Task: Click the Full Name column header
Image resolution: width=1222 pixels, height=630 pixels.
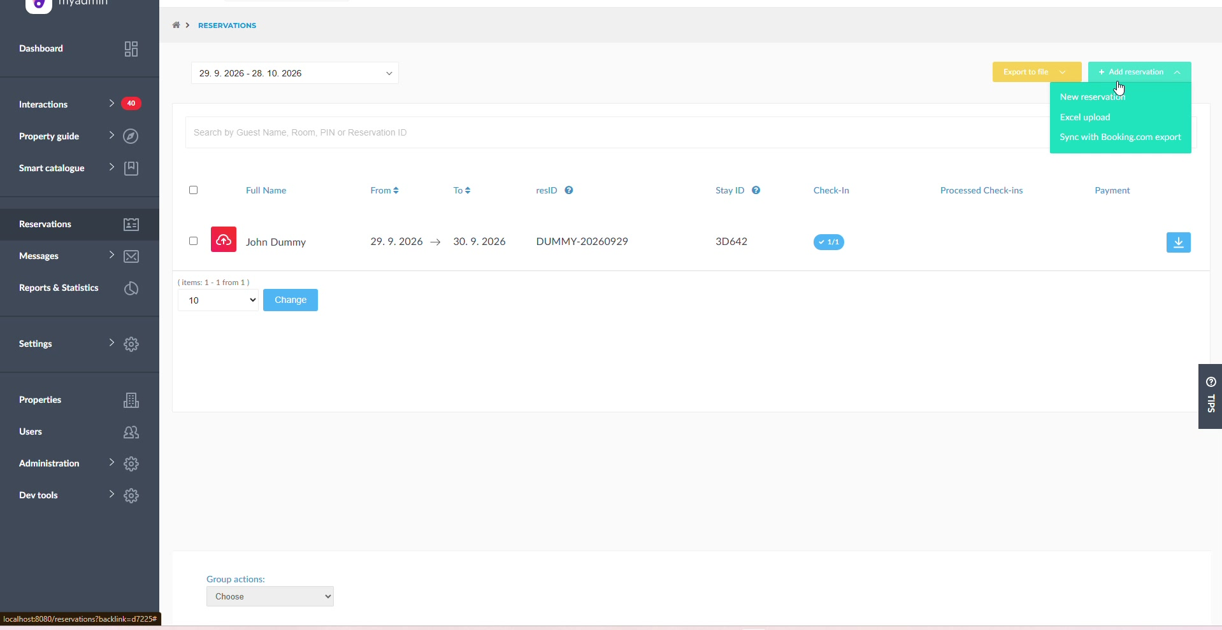Action: pyautogui.click(x=266, y=190)
